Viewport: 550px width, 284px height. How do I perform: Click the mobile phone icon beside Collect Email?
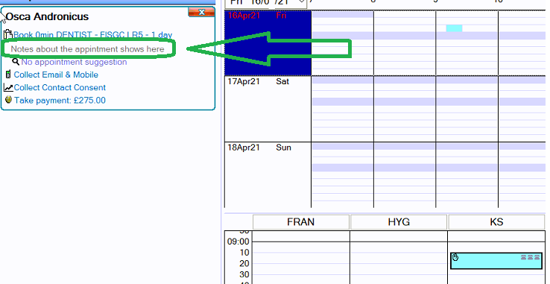click(x=8, y=75)
